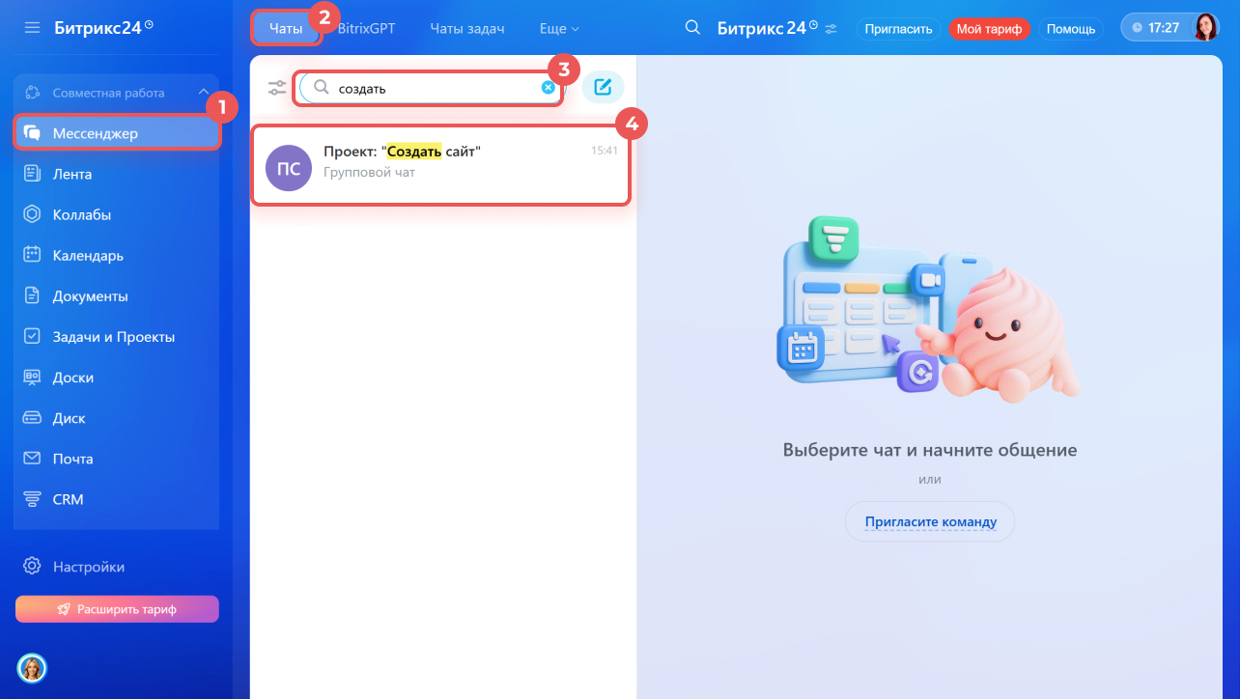Click the Пригласить button
1240x699 pixels.
tap(898, 29)
